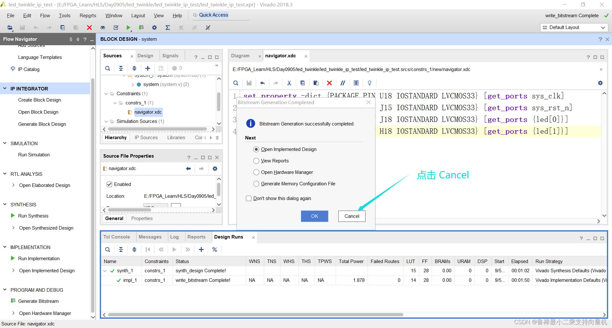Switch to the IP Sources tab
Screen dimensions: 612x328
pyautogui.click(x=146, y=138)
